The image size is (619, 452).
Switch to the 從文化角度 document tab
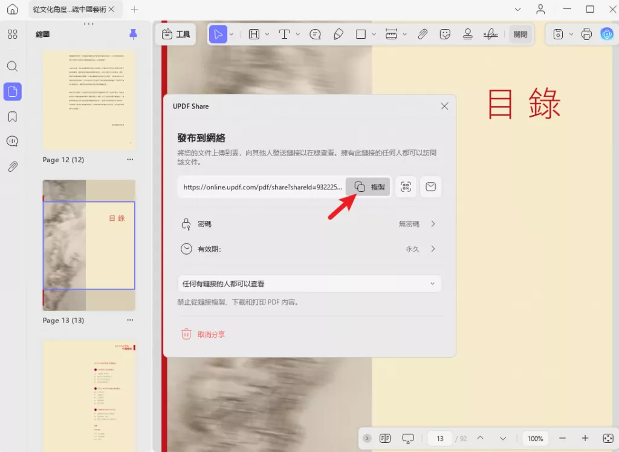coord(70,9)
